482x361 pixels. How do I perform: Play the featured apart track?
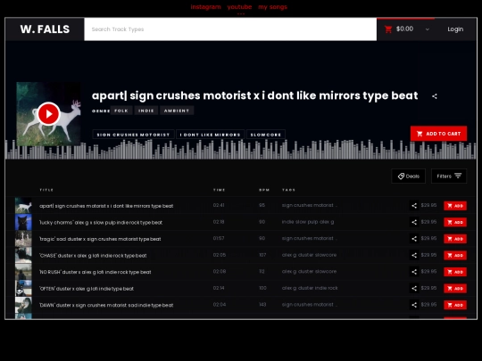[48, 114]
